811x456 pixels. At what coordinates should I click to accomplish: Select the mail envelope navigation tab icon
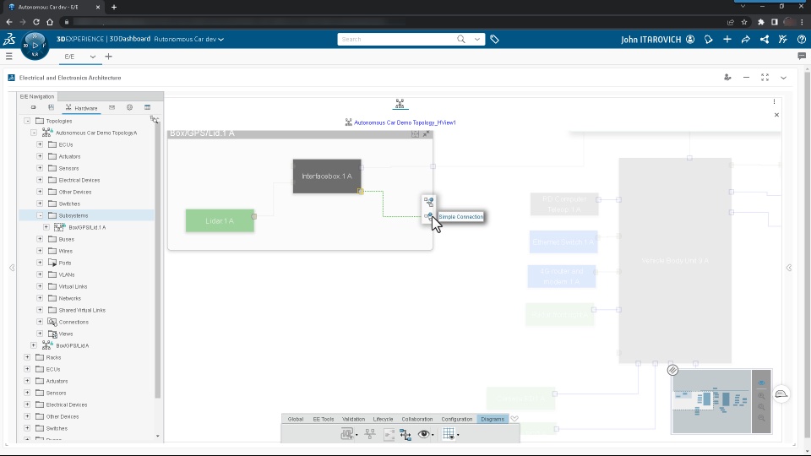[x=112, y=107]
